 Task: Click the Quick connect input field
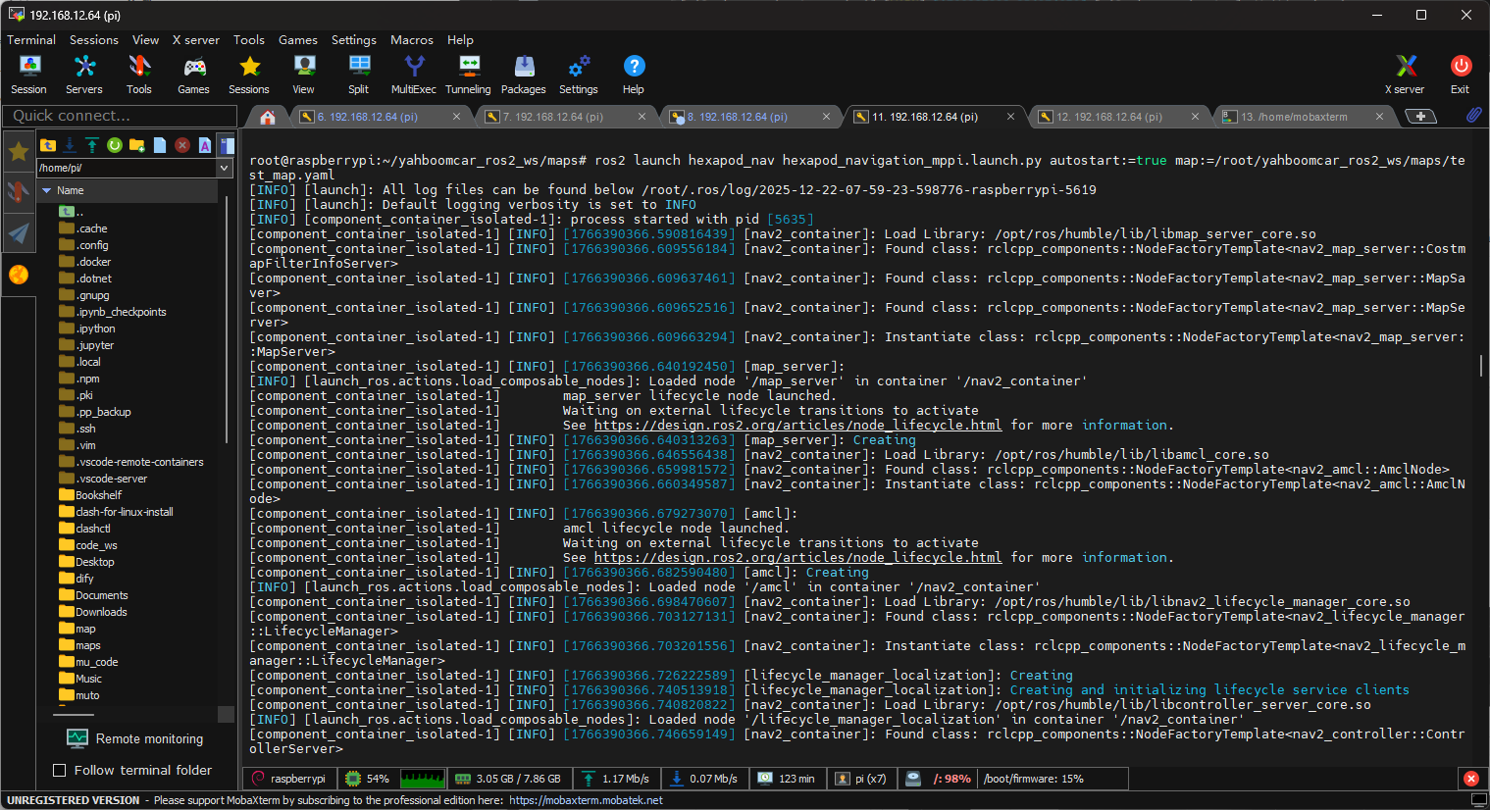[119, 116]
